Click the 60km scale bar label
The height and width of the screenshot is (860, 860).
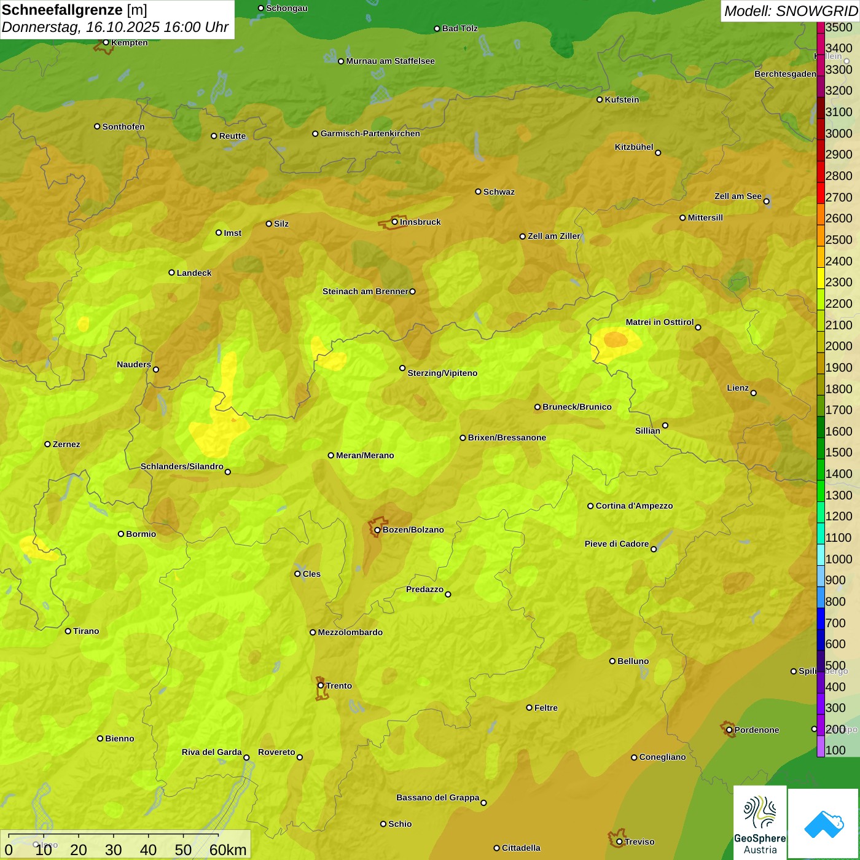[x=228, y=850]
